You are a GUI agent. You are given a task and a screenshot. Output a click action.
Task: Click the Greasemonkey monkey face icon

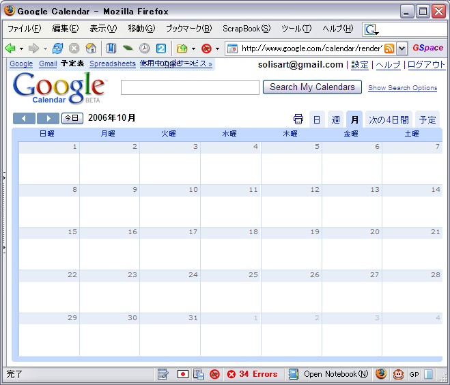click(x=398, y=374)
